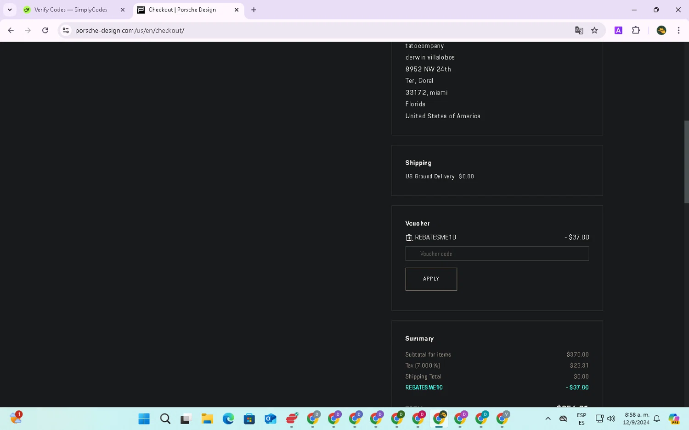Image resolution: width=689 pixels, height=430 pixels.
Task: Open the Chrome three-dot menu
Action: tap(678, 30)
